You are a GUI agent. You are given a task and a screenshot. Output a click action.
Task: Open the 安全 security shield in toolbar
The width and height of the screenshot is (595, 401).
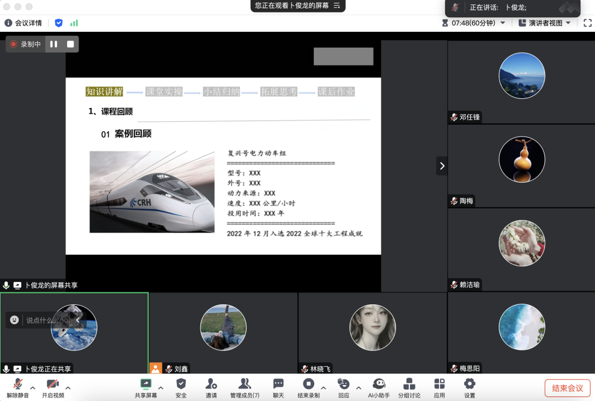click(x=181, y=387)
